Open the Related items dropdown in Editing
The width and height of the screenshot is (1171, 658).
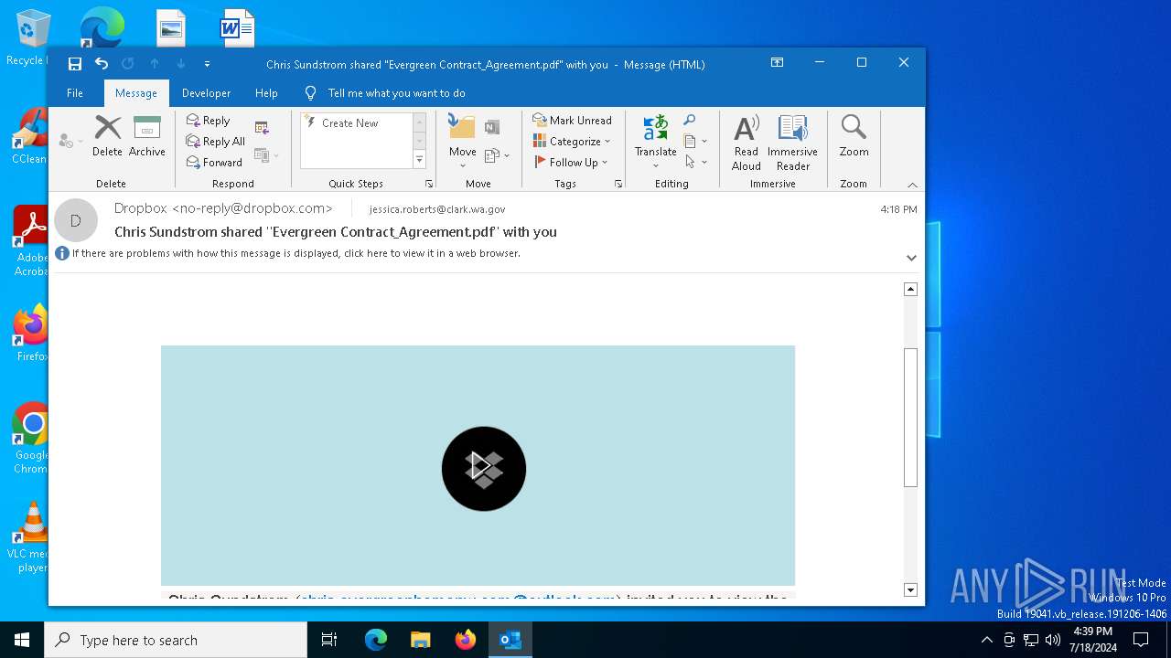695,141
